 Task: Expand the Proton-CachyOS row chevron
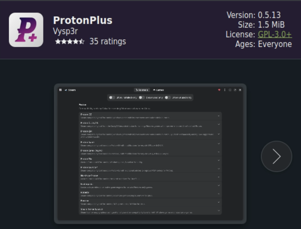click(x=218, y=124)
